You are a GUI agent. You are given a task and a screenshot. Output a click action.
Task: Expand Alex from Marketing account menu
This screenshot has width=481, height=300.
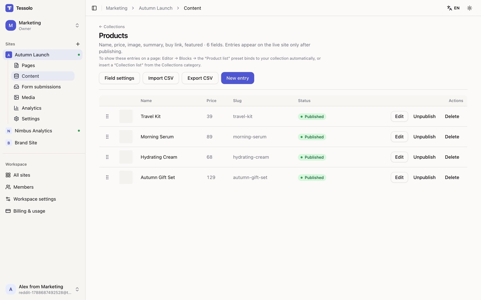point(43,289)
